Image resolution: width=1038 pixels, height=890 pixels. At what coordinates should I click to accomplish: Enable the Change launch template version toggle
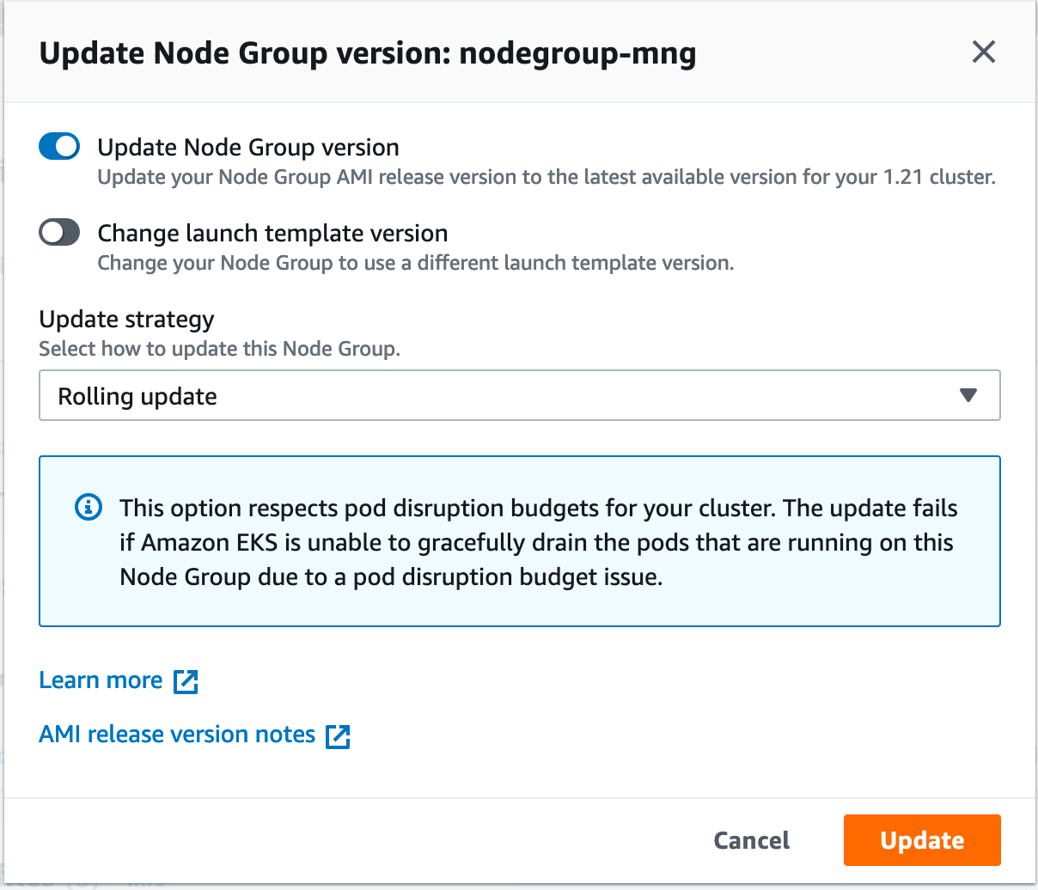[58, 232]
